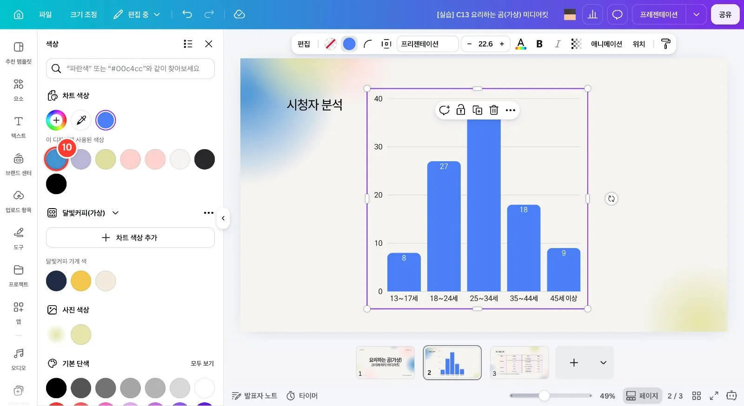Delete chart with trash icon
The height and width of the screenshot is (406, 744).
point(494,110)
